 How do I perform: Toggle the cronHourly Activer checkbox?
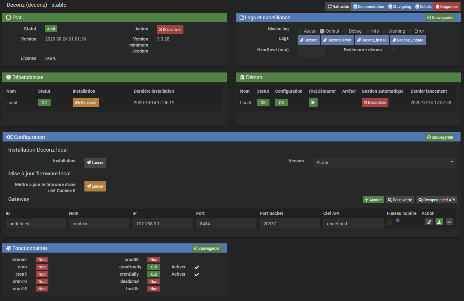coord(197,267)
